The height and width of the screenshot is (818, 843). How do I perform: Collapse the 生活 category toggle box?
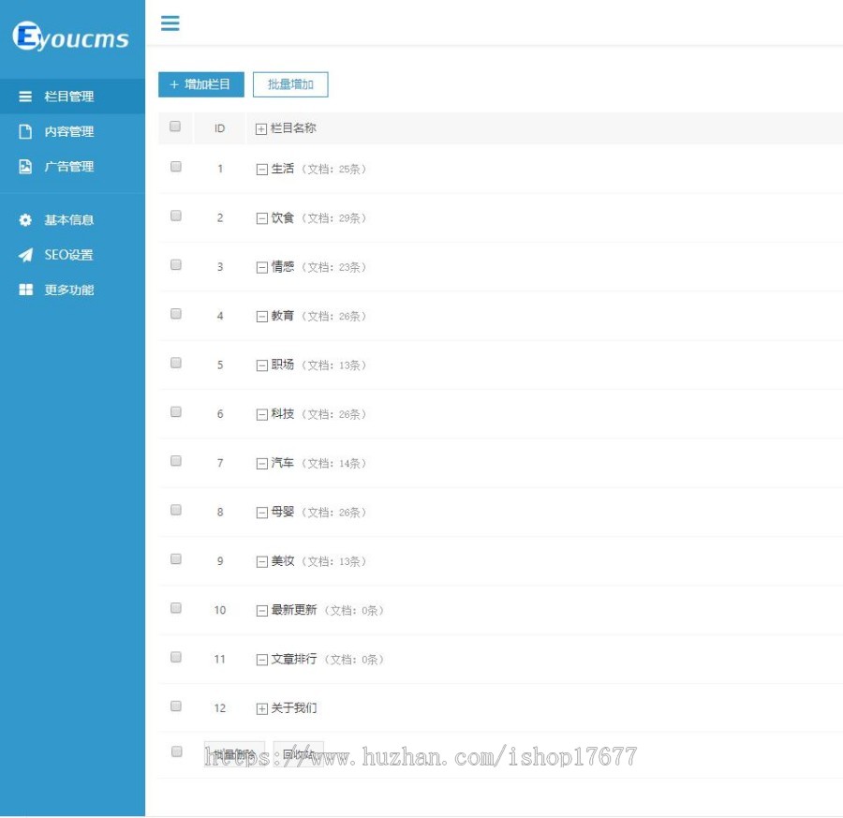[x=262, y=170]
